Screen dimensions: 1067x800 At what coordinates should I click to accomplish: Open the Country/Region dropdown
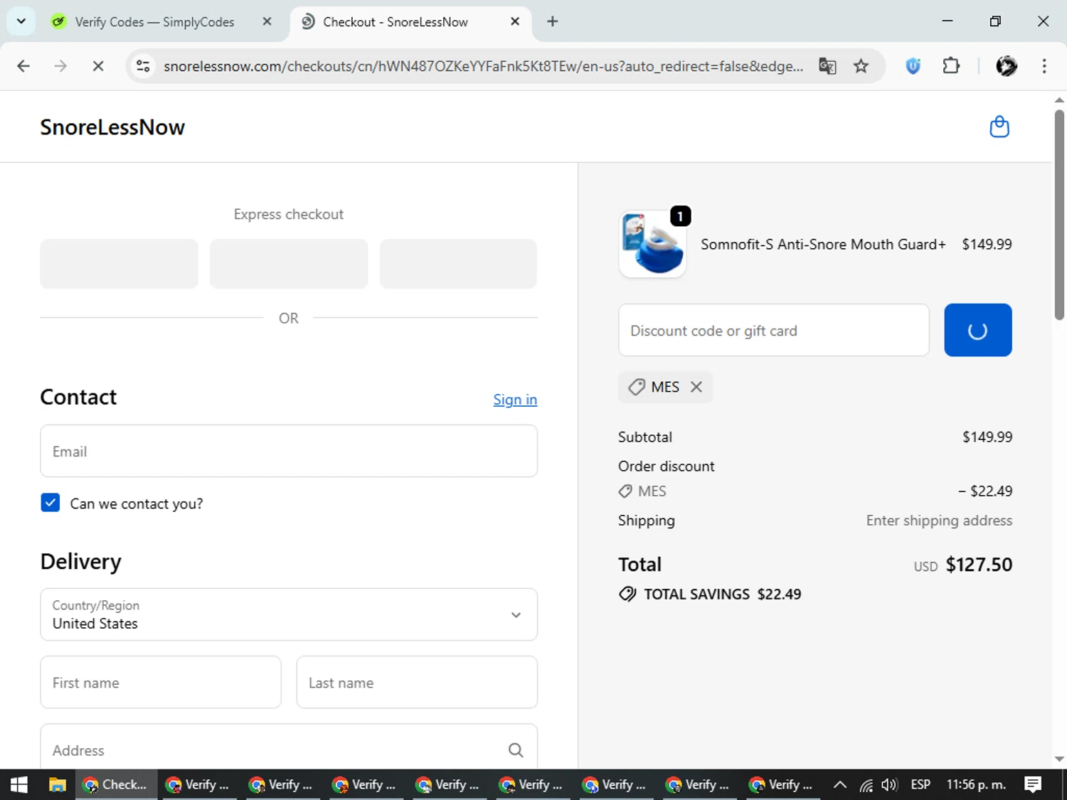(x=289, y=614)
